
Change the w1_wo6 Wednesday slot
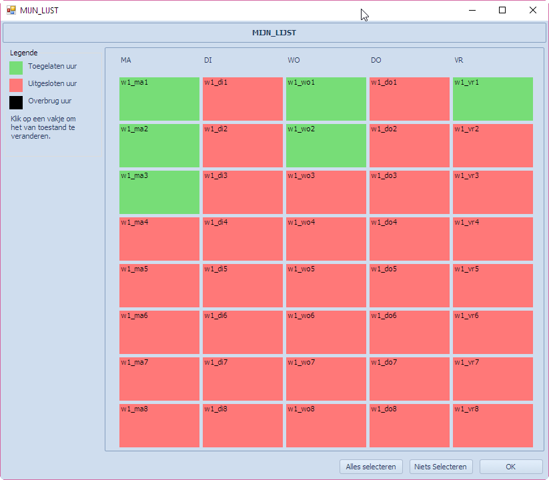point(326,333)
